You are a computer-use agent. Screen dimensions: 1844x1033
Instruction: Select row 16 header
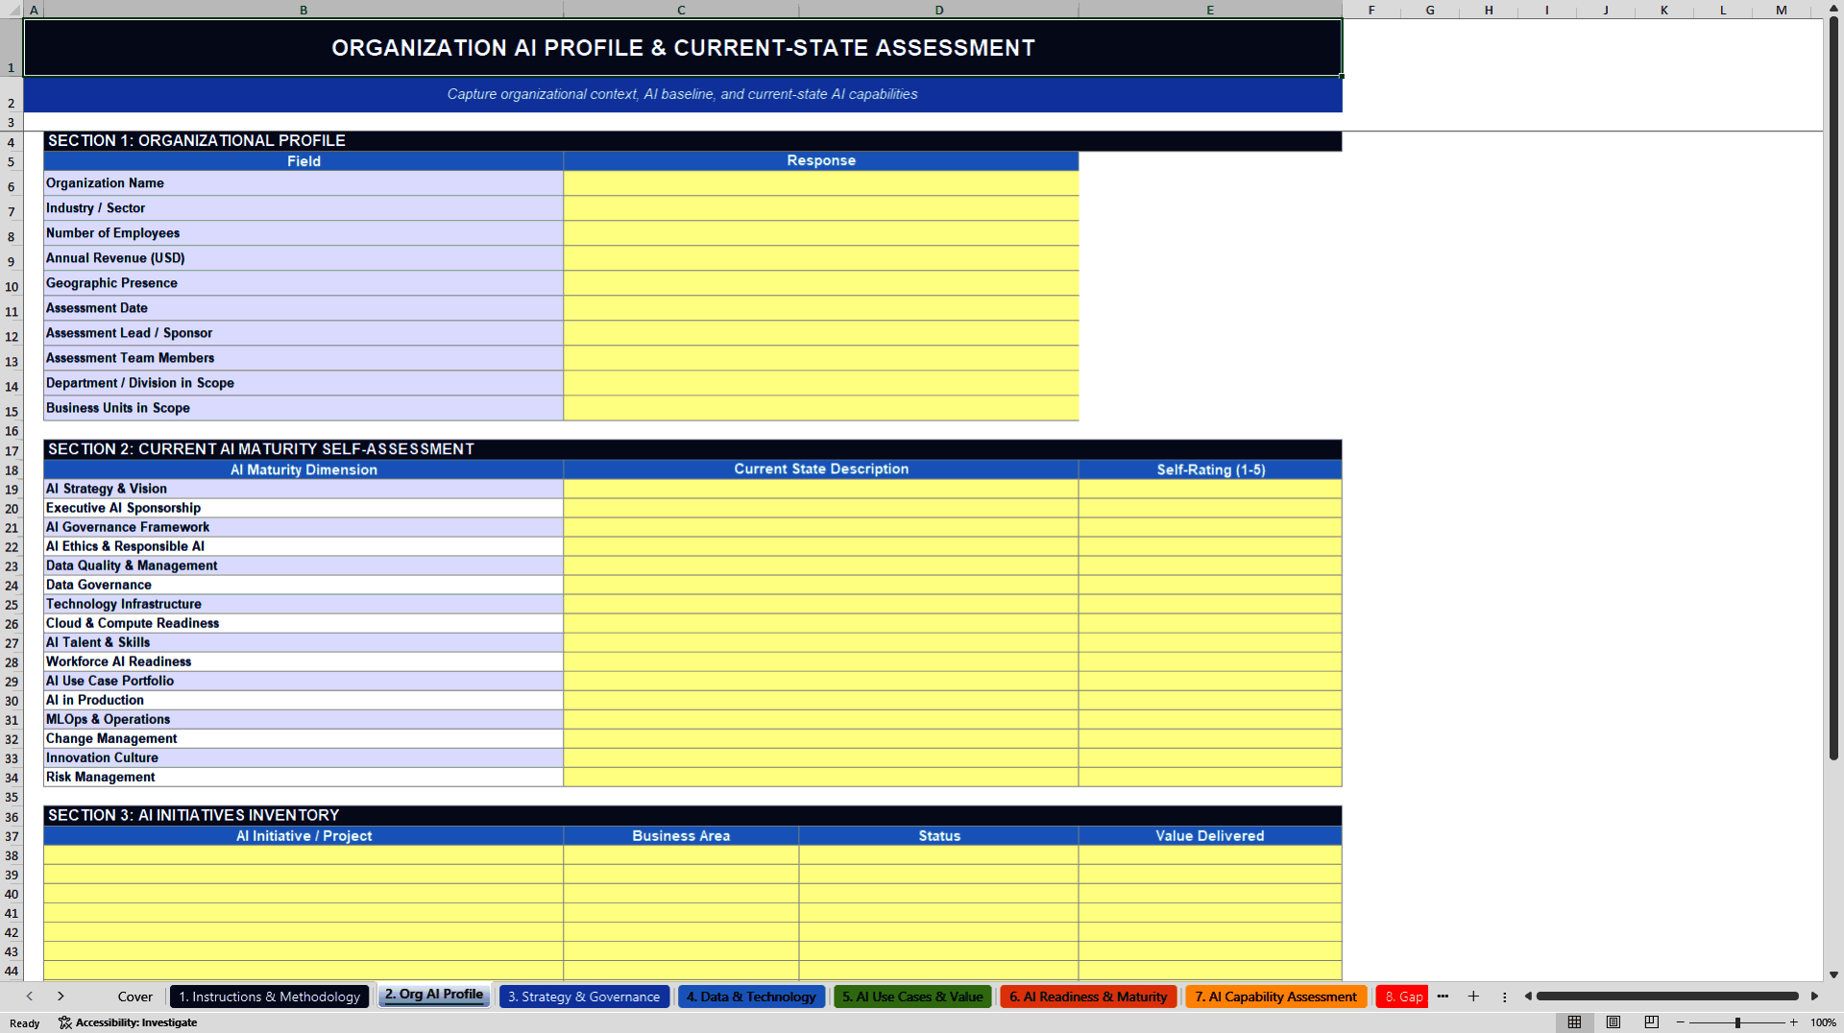(x=12, y=431)
